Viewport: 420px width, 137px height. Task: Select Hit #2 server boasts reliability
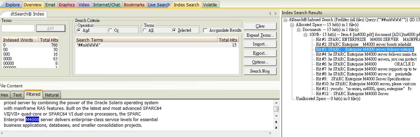pyautogui.click(x=363, y=44)
